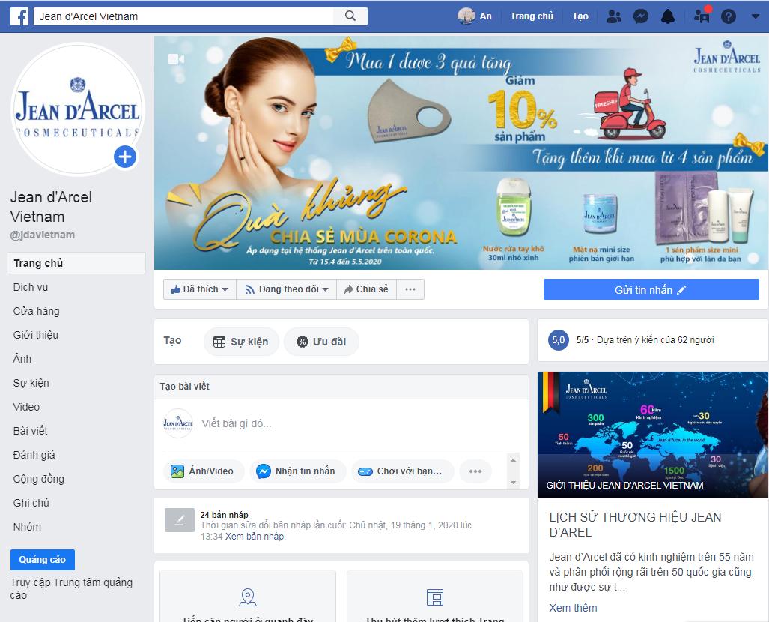Image resolution: width=769 pixels, height=622 pixels.
Task: Open the notifications bell icon
Action: coord(667,16)
